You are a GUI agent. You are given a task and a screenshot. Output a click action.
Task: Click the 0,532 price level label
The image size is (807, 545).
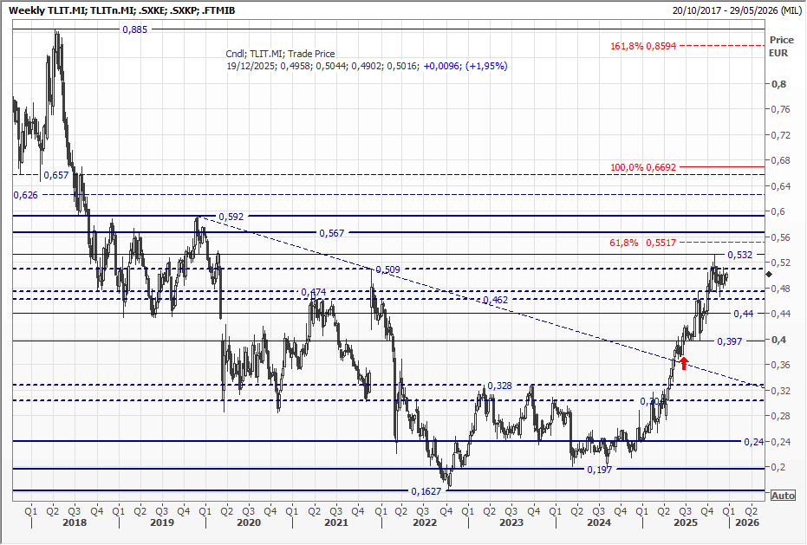[739, 255]
